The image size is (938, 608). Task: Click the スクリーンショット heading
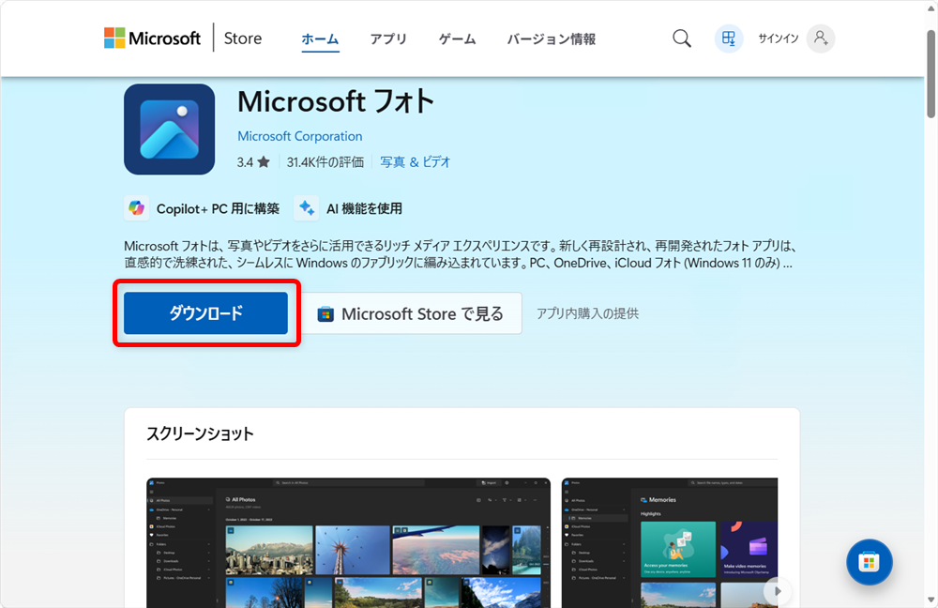tap(200, 433)
